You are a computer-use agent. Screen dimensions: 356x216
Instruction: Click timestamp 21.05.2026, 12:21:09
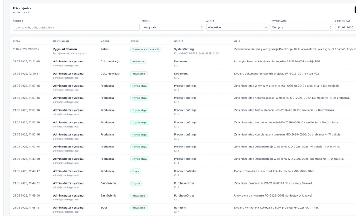(26, 62)
